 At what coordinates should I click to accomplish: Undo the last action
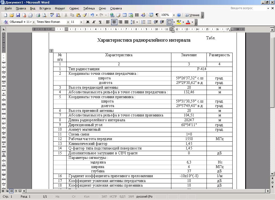92,15
